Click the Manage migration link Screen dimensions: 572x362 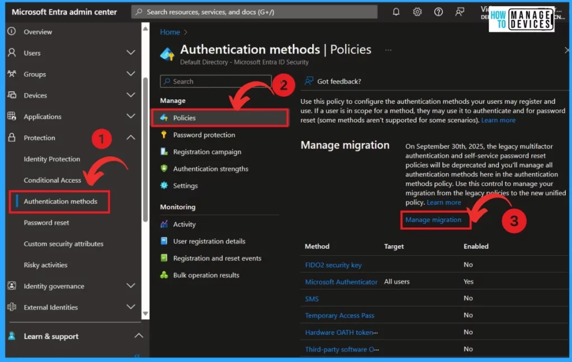[x=433, y=220]
